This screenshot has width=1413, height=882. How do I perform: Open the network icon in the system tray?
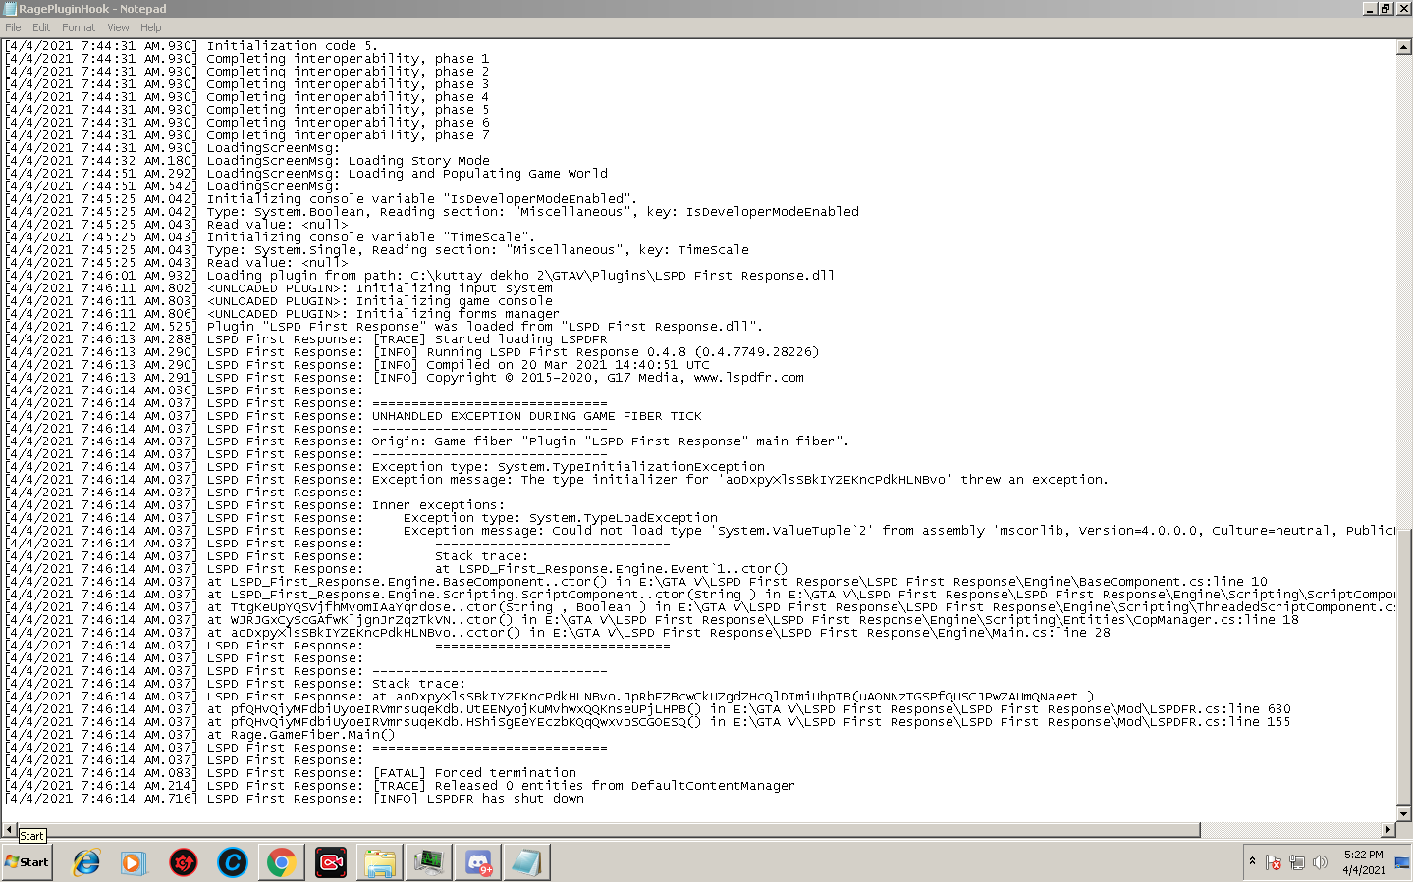[x=1297, y=862]
